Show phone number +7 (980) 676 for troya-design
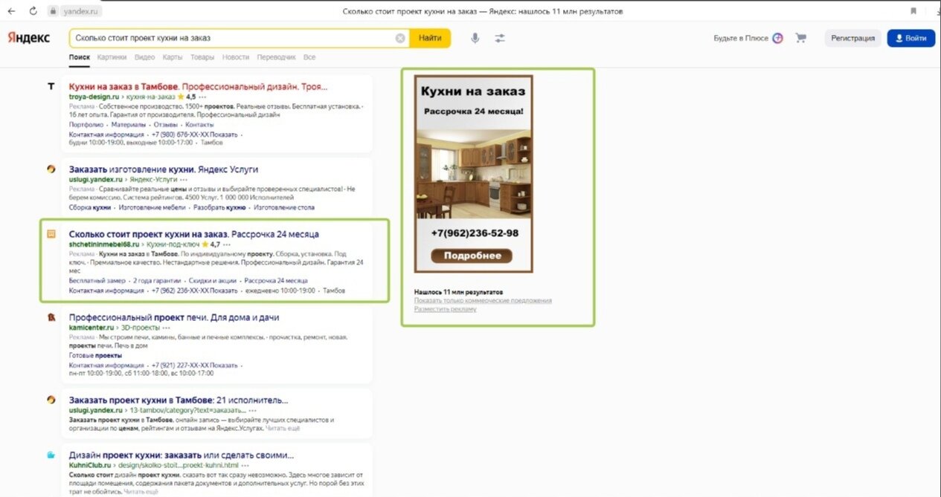Image resolution: width=941 pixels, height=497 pixels. [x=195, y=134]
